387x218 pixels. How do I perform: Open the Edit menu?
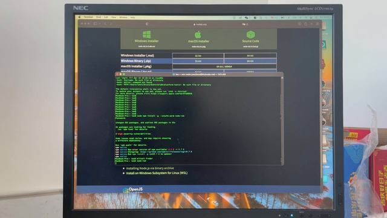coord(106,18)
